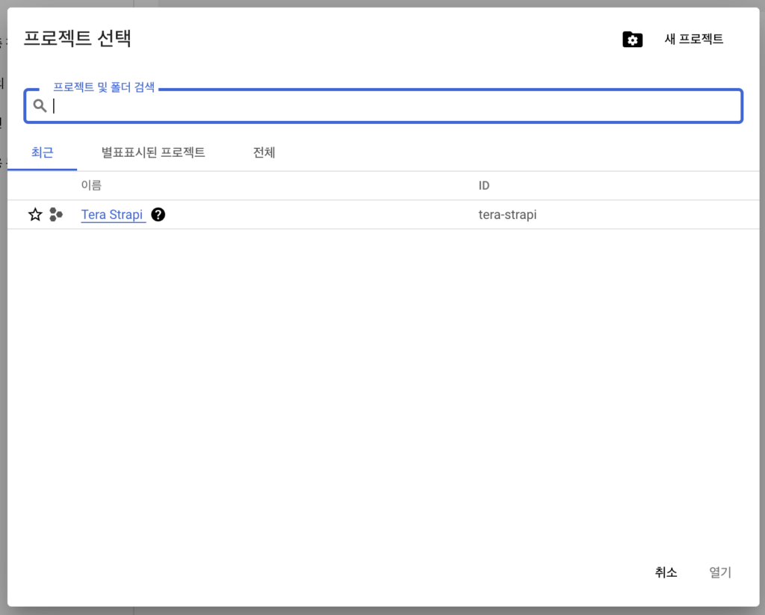This screenshot has height=615, width=765.
Task: Click the 이름 column header
Action: click(91, 185)
